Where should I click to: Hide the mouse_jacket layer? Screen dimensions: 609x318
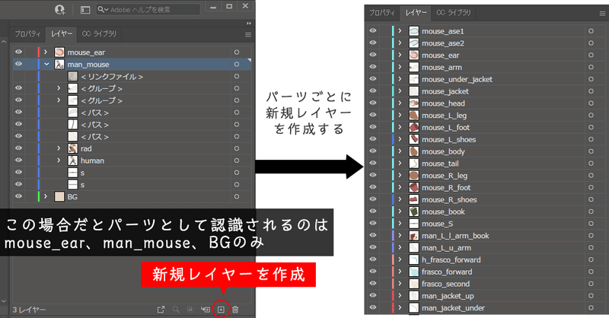[373, 91]
